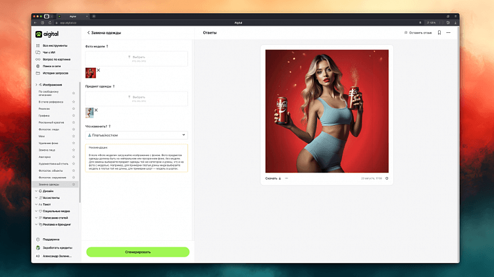The image size is (494, 277).
Task: Show info tooltip for Фото модели
Action: point(107,46)
